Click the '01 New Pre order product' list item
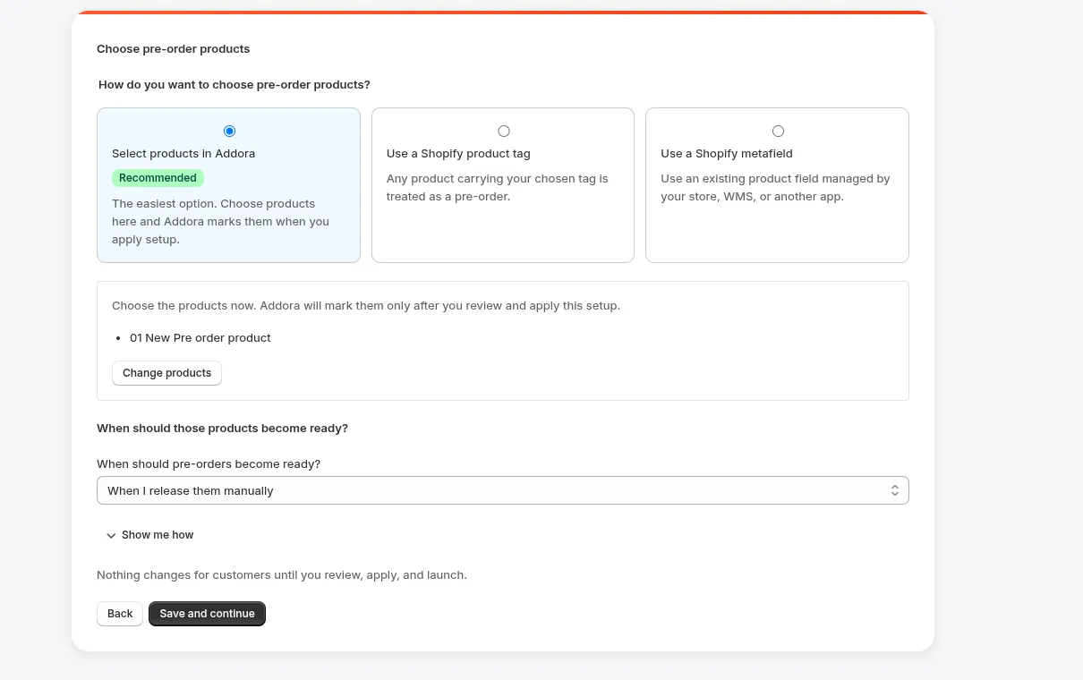This screenshot has height=680, width=1083. [x=200, y=337]
